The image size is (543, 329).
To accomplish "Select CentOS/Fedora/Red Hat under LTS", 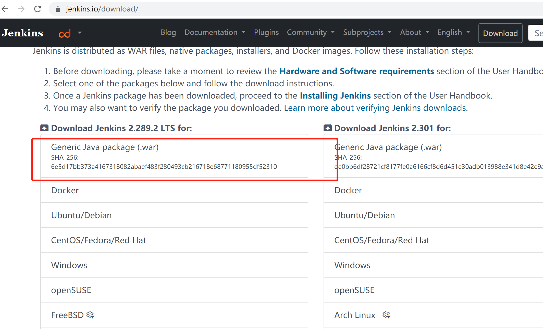I will coord(174,240).
